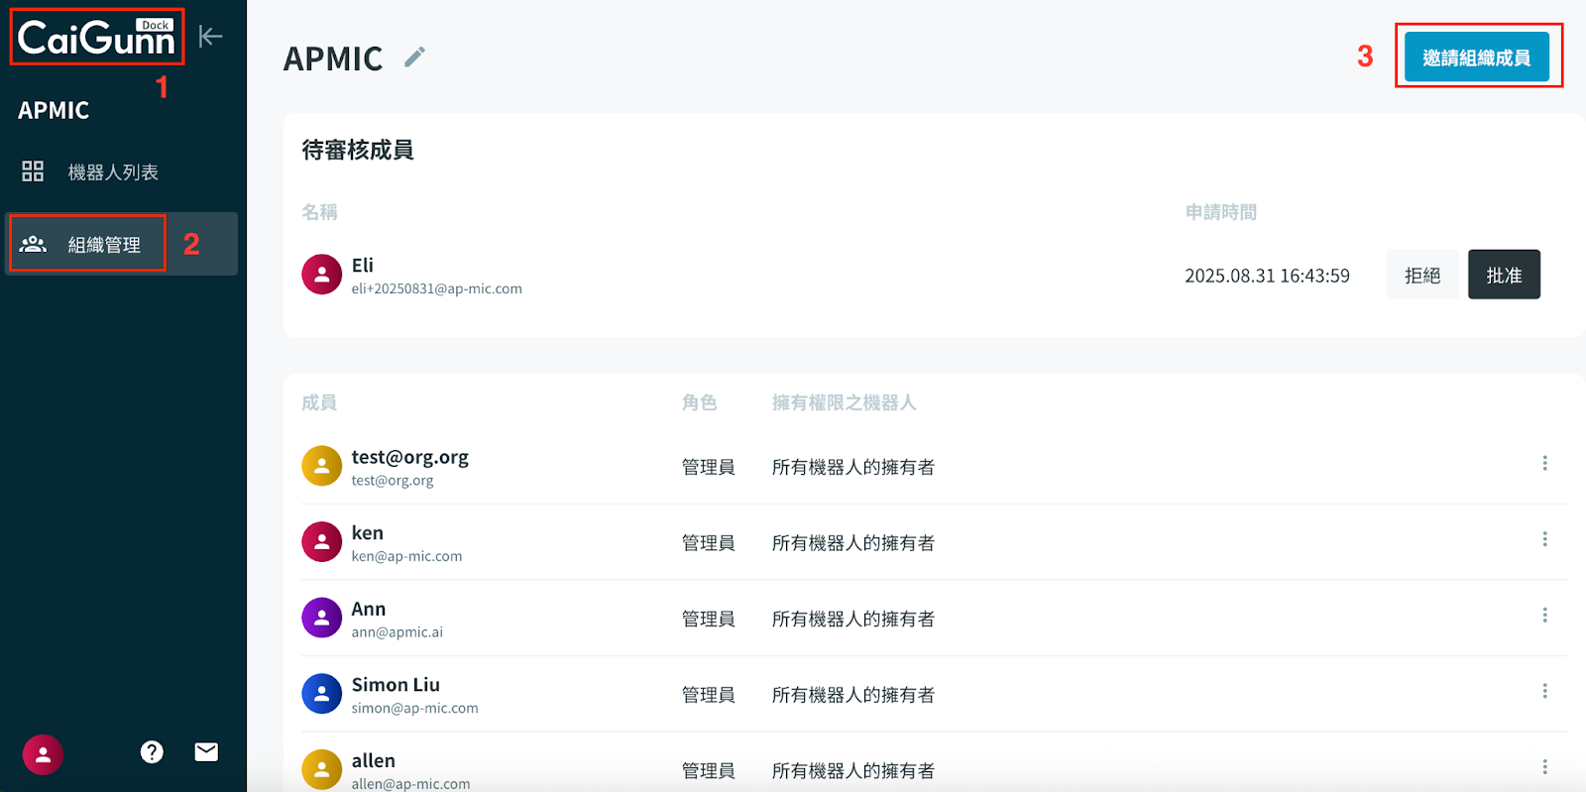Approve Eli with the 批准 button
The height and width of the screenshot is (792, 1586).
coord(1503,275)
